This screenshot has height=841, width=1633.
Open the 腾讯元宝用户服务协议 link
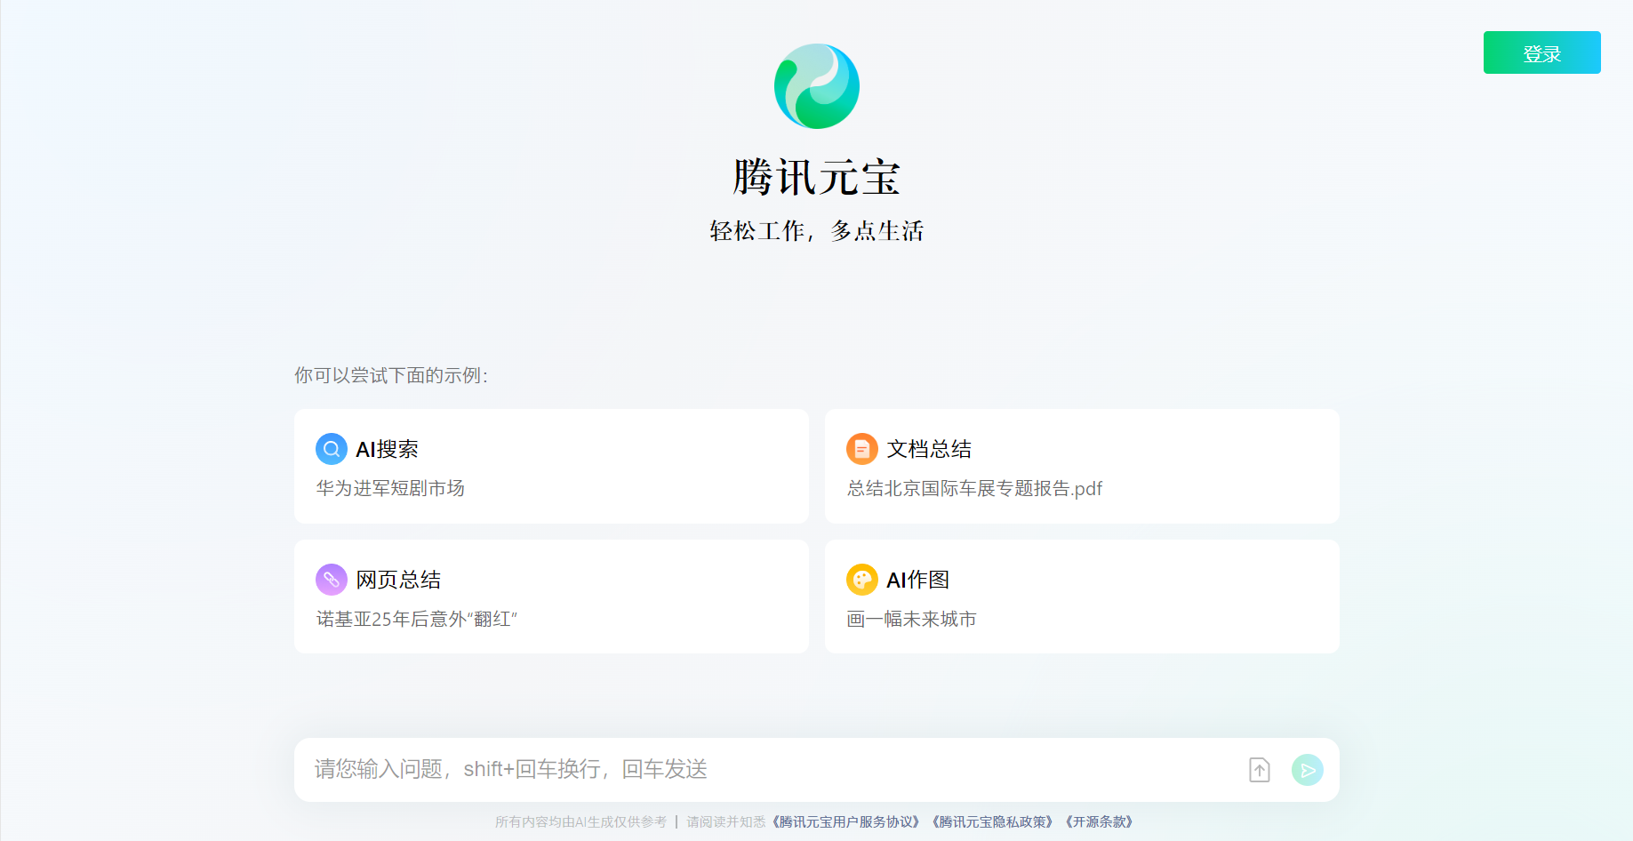point(845,822)
